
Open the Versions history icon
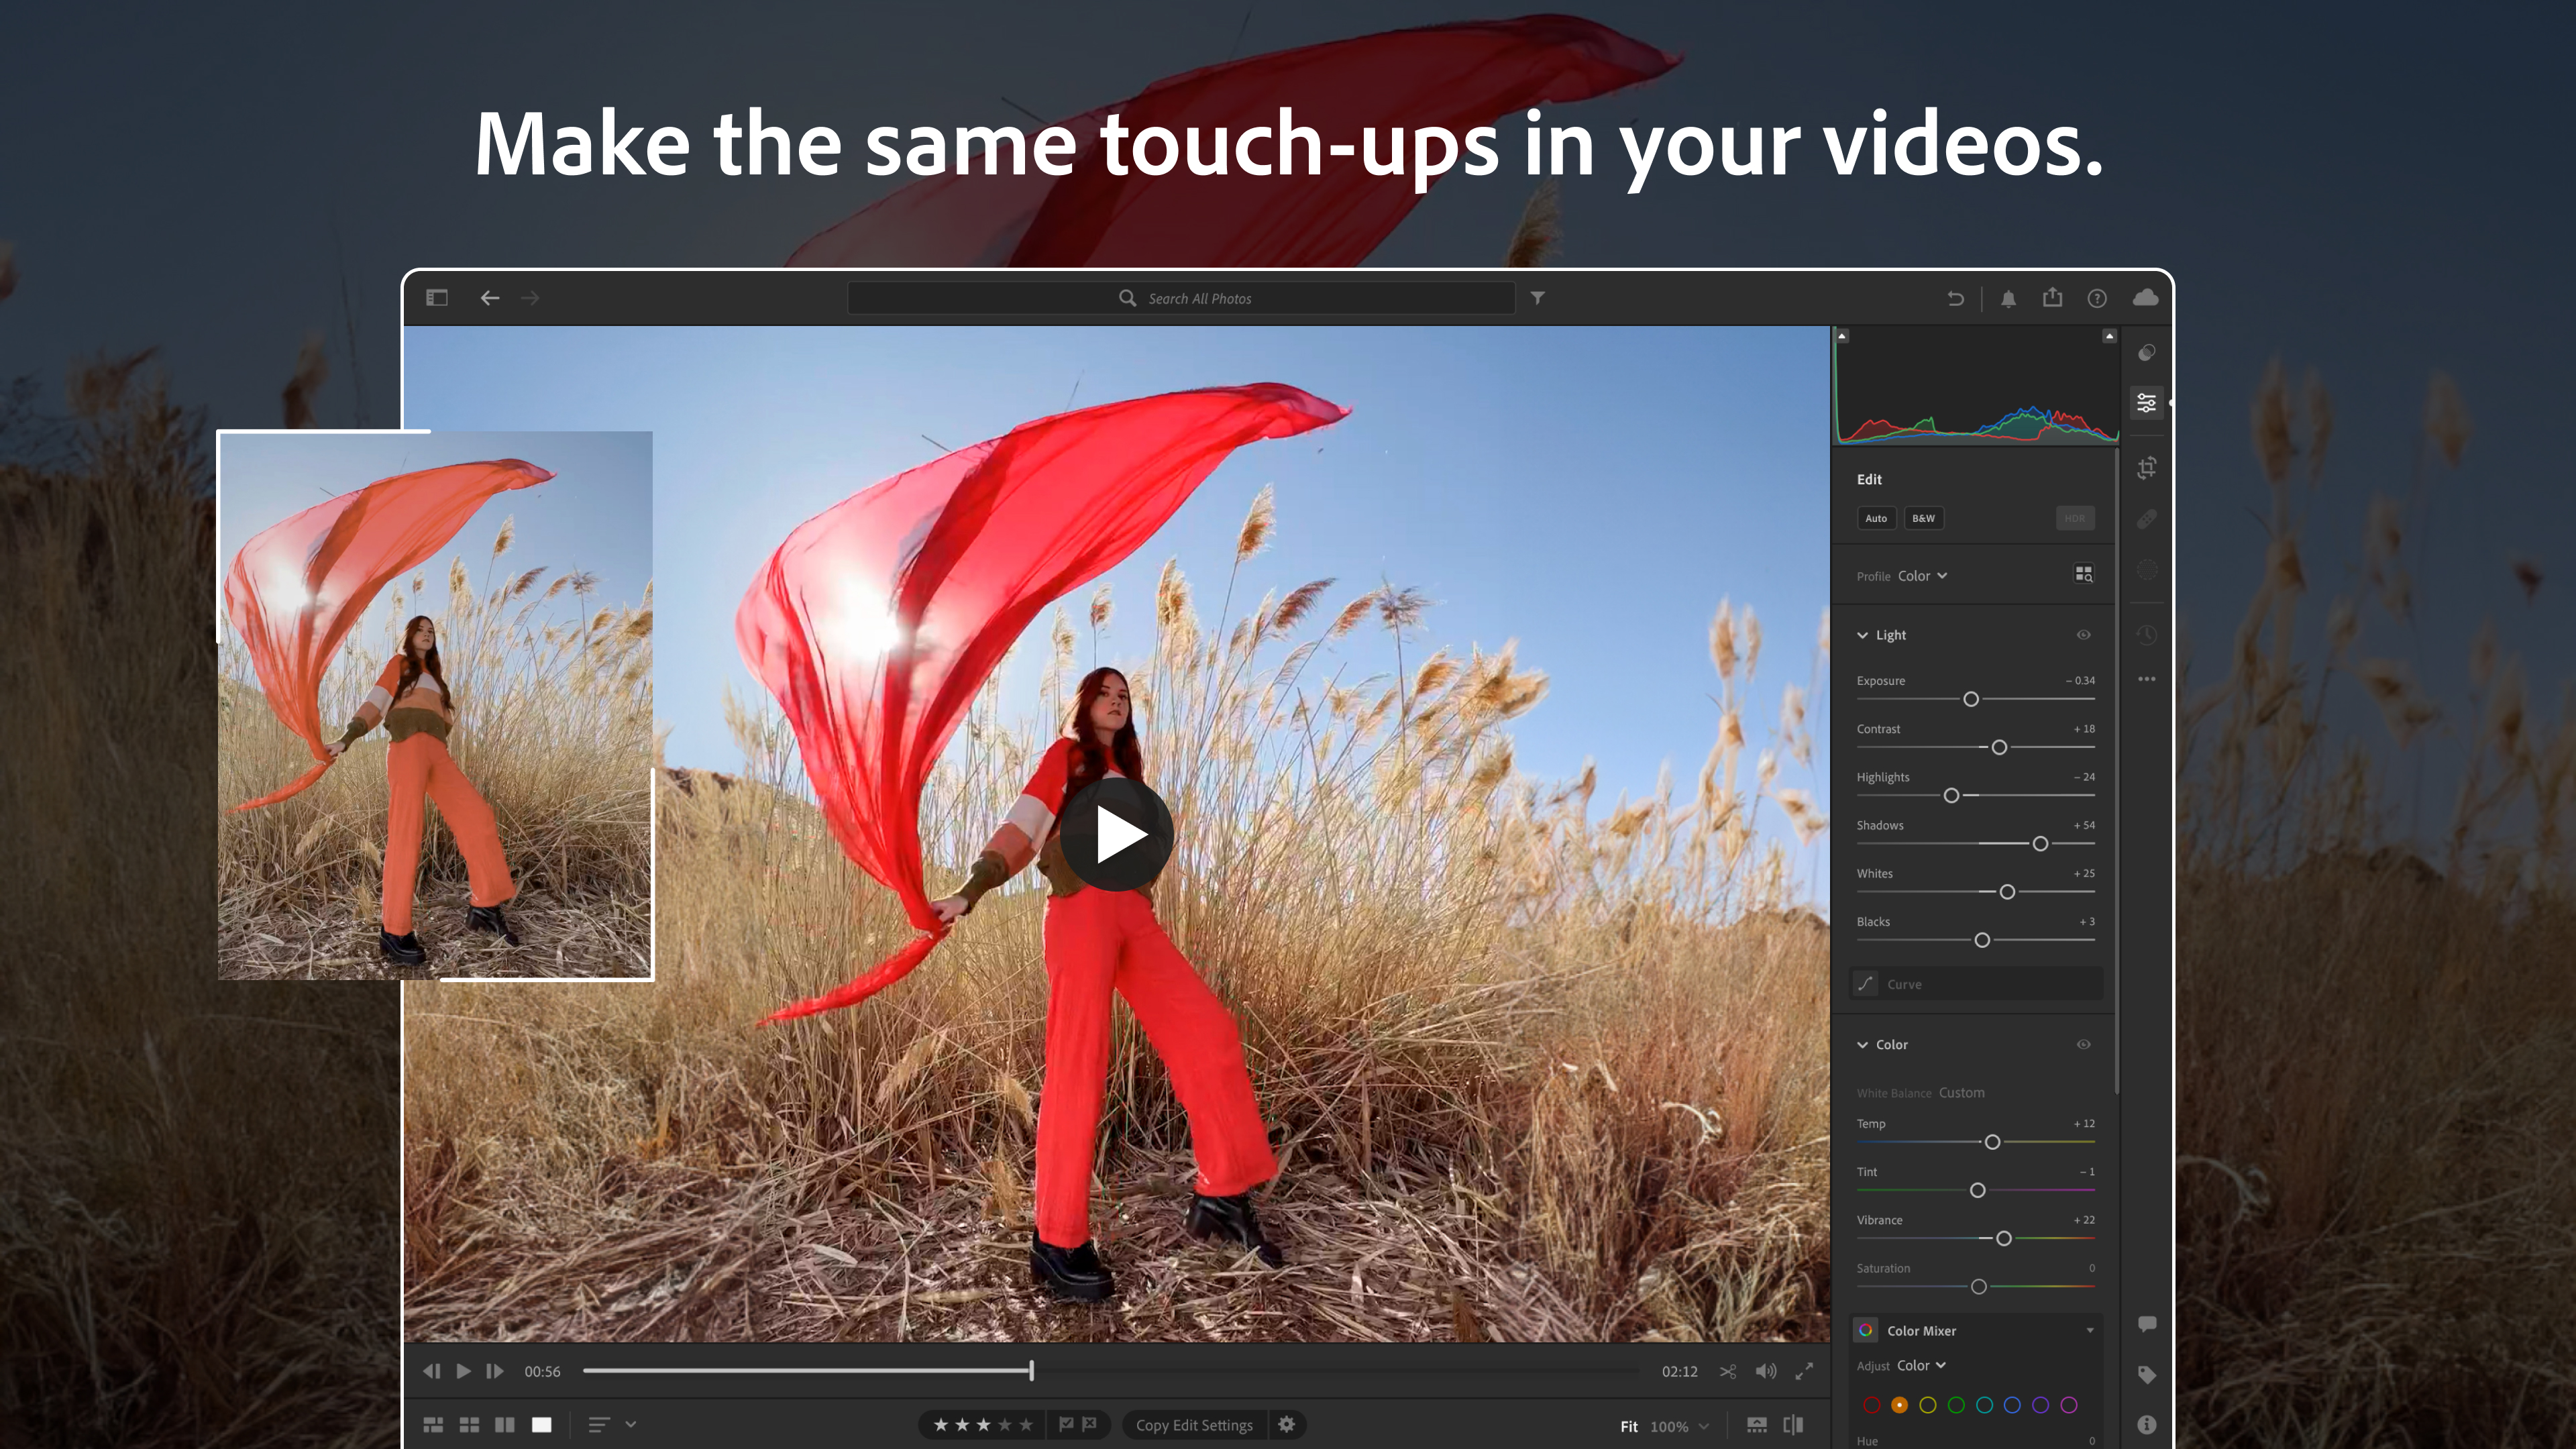point(2146,635)
